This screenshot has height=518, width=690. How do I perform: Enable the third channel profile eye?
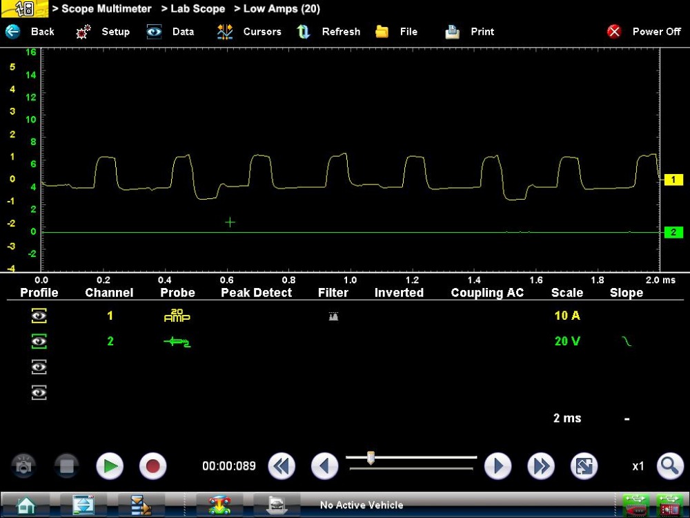tap(39, 367)
